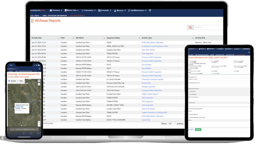Open Summary menu on the laptop
The height and width of the screenshot is (144, 256).
56,10
